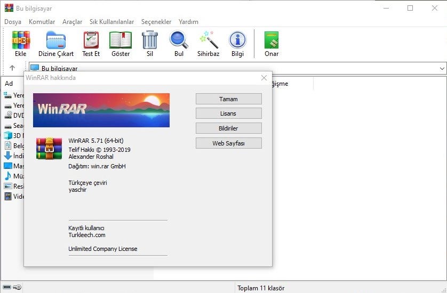Click the Bildiriler button
Screen dimensions: 447x293
click(229, 128)
